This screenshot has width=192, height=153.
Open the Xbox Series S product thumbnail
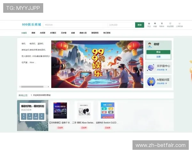[84, 110]
